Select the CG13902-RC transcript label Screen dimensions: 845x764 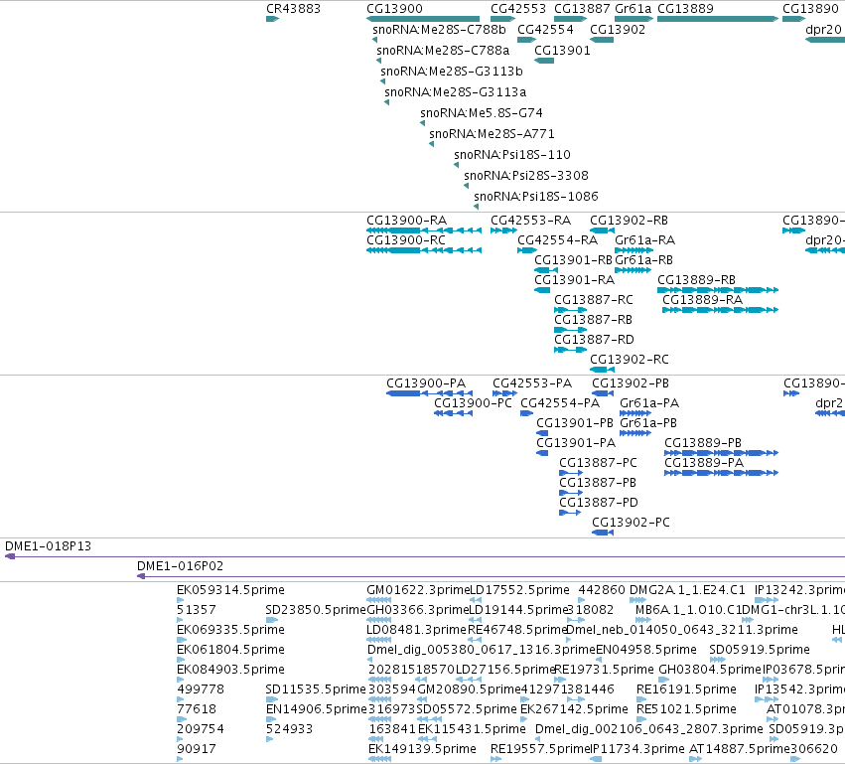(x=629, y=360)
